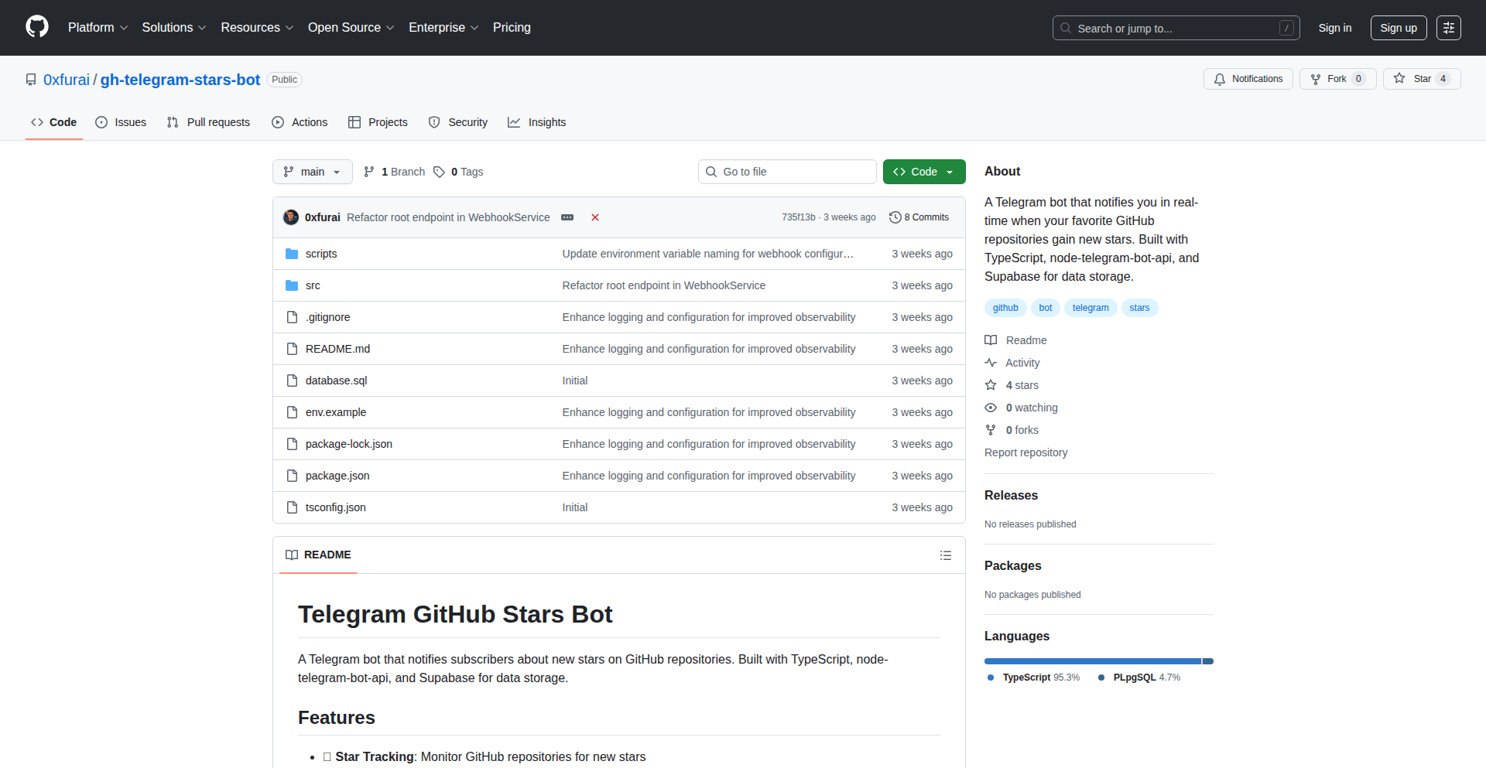Open the Pull requests tab
The width and height of the screenshot is (1486, 768).
(x=208, y=122)
